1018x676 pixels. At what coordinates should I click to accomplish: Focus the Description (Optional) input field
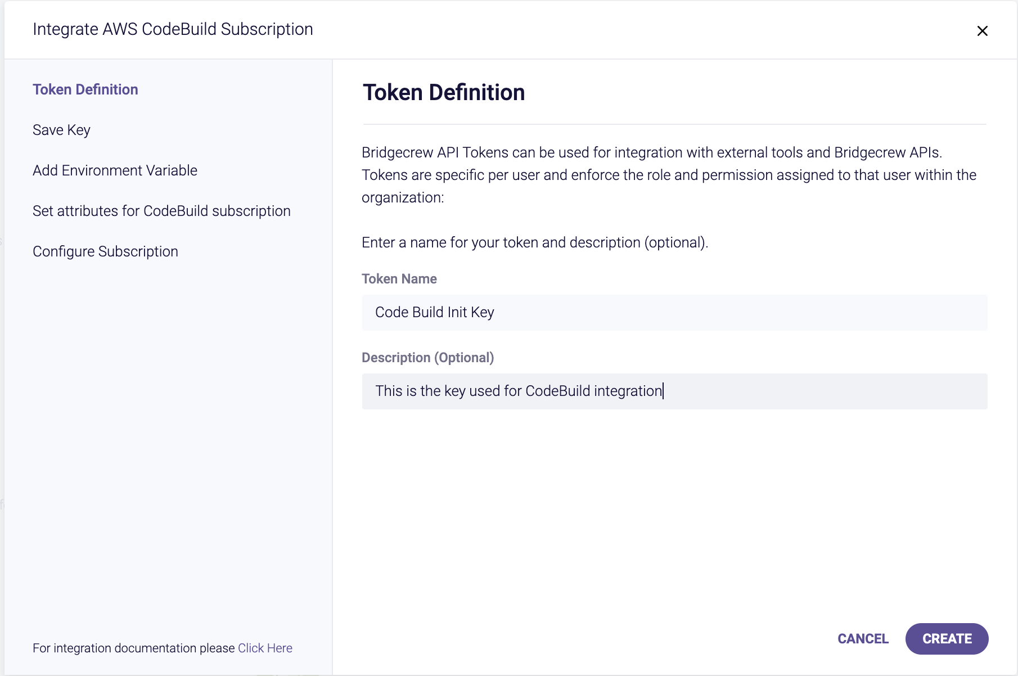coord(674,391)
